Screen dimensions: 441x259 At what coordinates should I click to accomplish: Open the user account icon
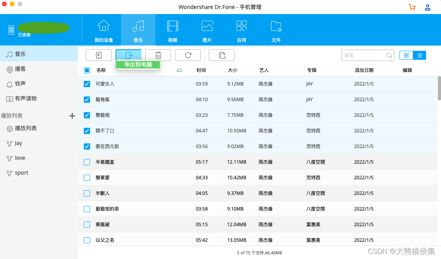[x=428, y=7]
